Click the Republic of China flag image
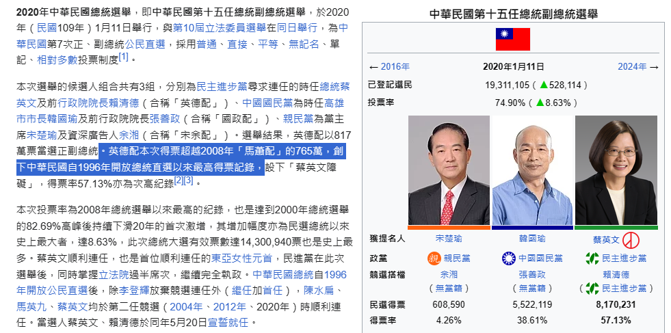Image resolution: width=671 pixels, height=333 pixels. tap(513, 40)
